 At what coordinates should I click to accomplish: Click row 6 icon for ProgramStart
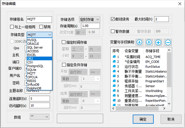click(x=114, y=81)
